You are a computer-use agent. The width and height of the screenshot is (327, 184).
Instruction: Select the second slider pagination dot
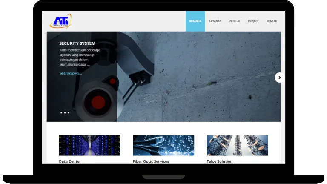(65, 113)
